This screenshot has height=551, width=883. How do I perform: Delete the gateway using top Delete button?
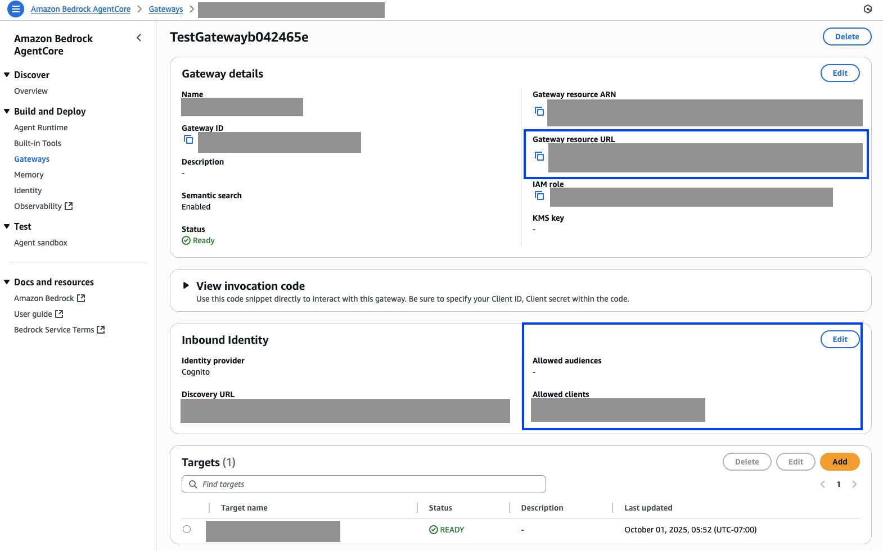click(846, 37)
